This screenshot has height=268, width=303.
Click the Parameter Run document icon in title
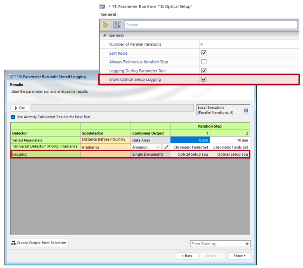103,7
